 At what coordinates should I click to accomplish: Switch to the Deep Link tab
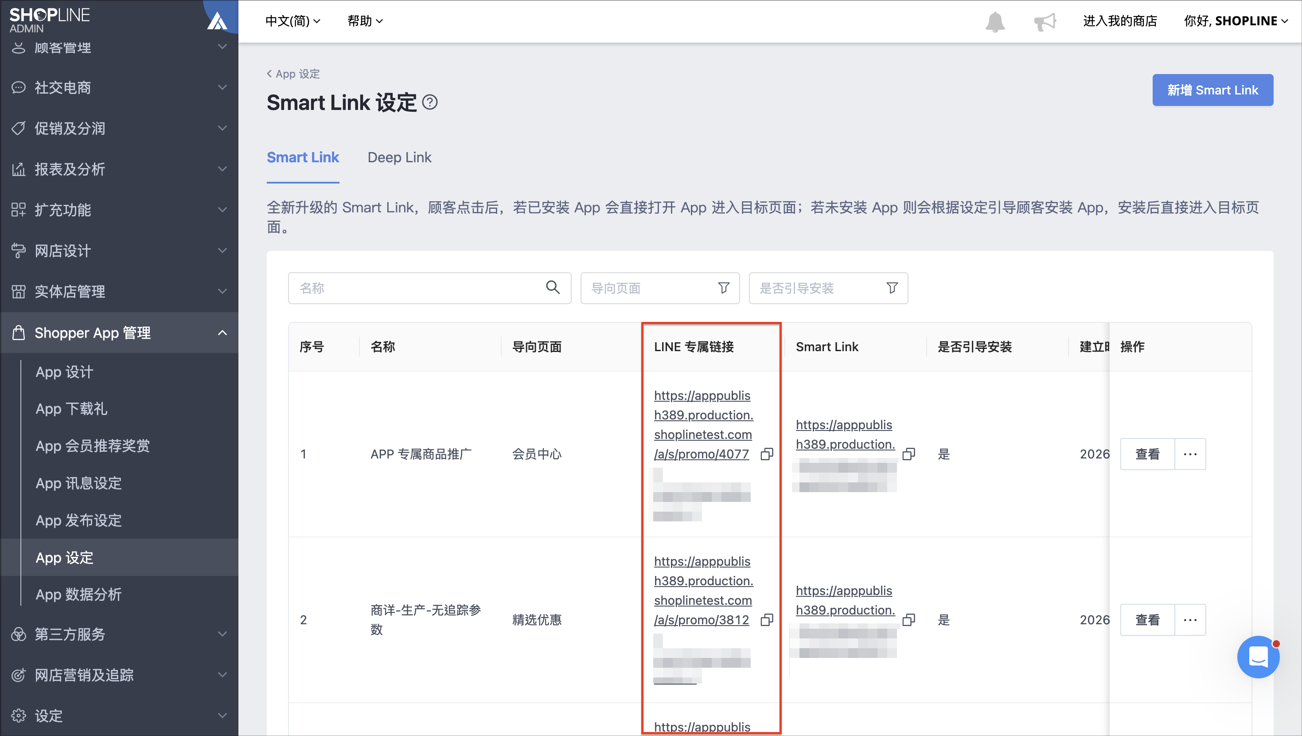click(x=399, y=157)
